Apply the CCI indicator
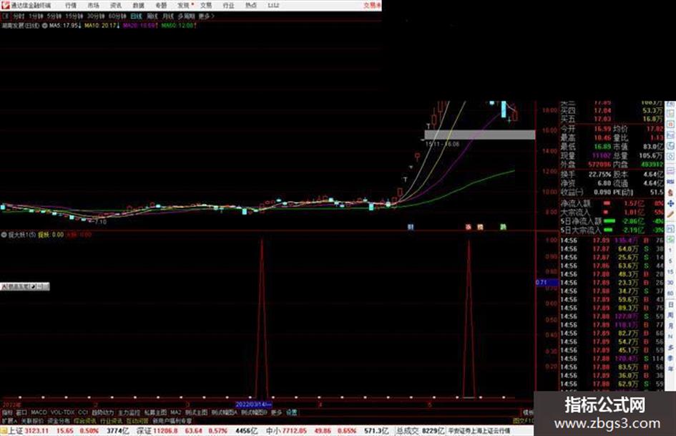 coord(83,412)
